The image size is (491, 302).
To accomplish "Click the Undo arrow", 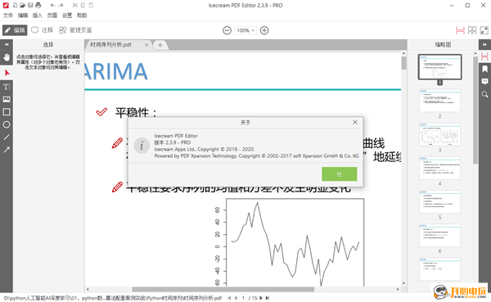I will tap(52, 6).
